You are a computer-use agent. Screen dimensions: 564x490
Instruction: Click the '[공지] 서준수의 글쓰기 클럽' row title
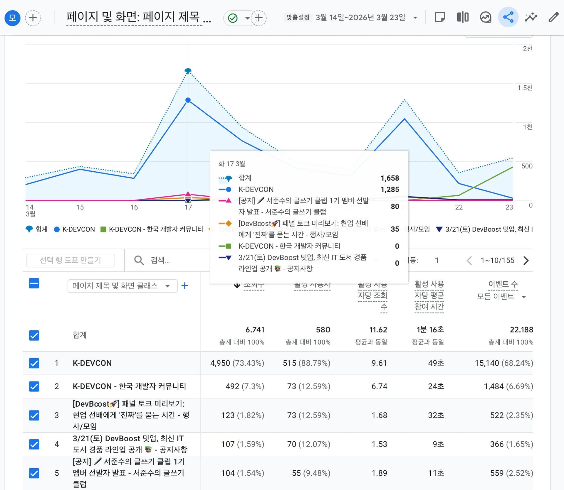[x=129, y=473]
